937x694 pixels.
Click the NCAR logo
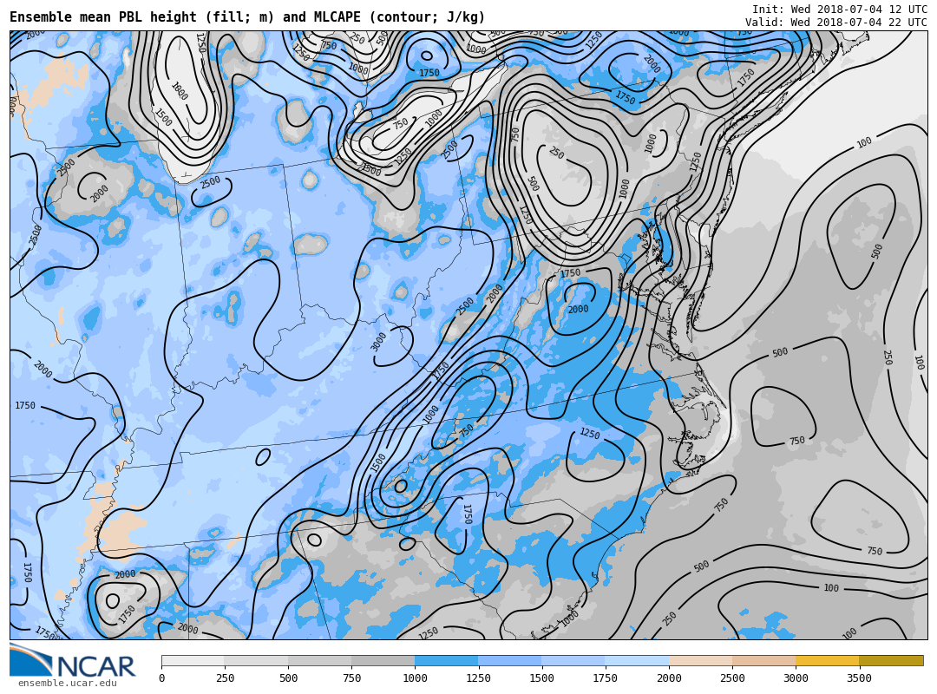(73, 660)
